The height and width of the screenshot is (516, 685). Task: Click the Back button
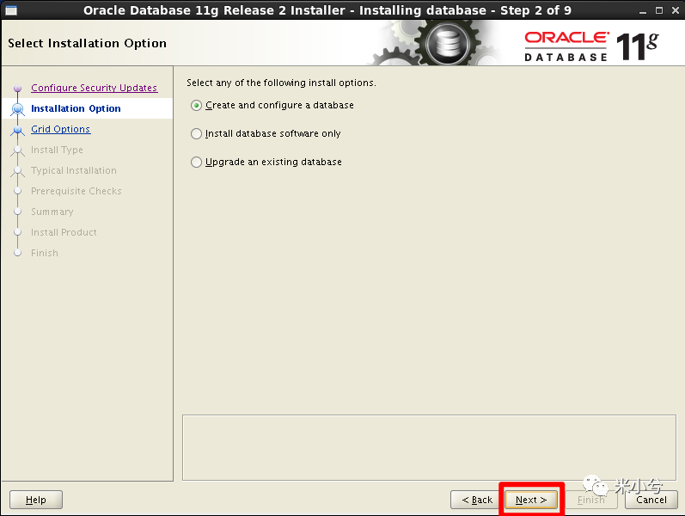477,500
